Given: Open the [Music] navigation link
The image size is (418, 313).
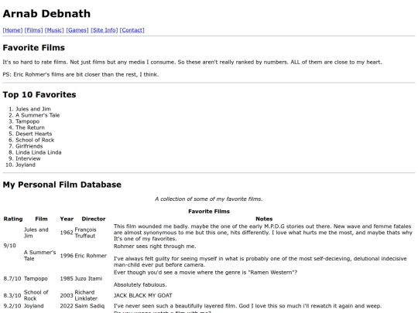Looking at the screenshot, I should [54, 30].
